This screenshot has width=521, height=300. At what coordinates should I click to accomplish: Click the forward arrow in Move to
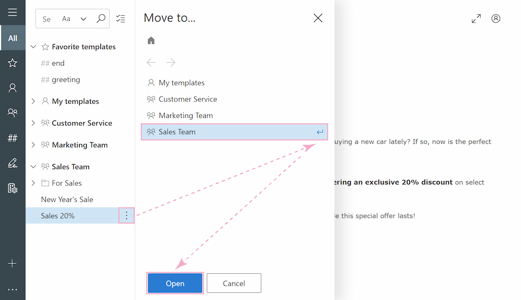coord(171,62)
